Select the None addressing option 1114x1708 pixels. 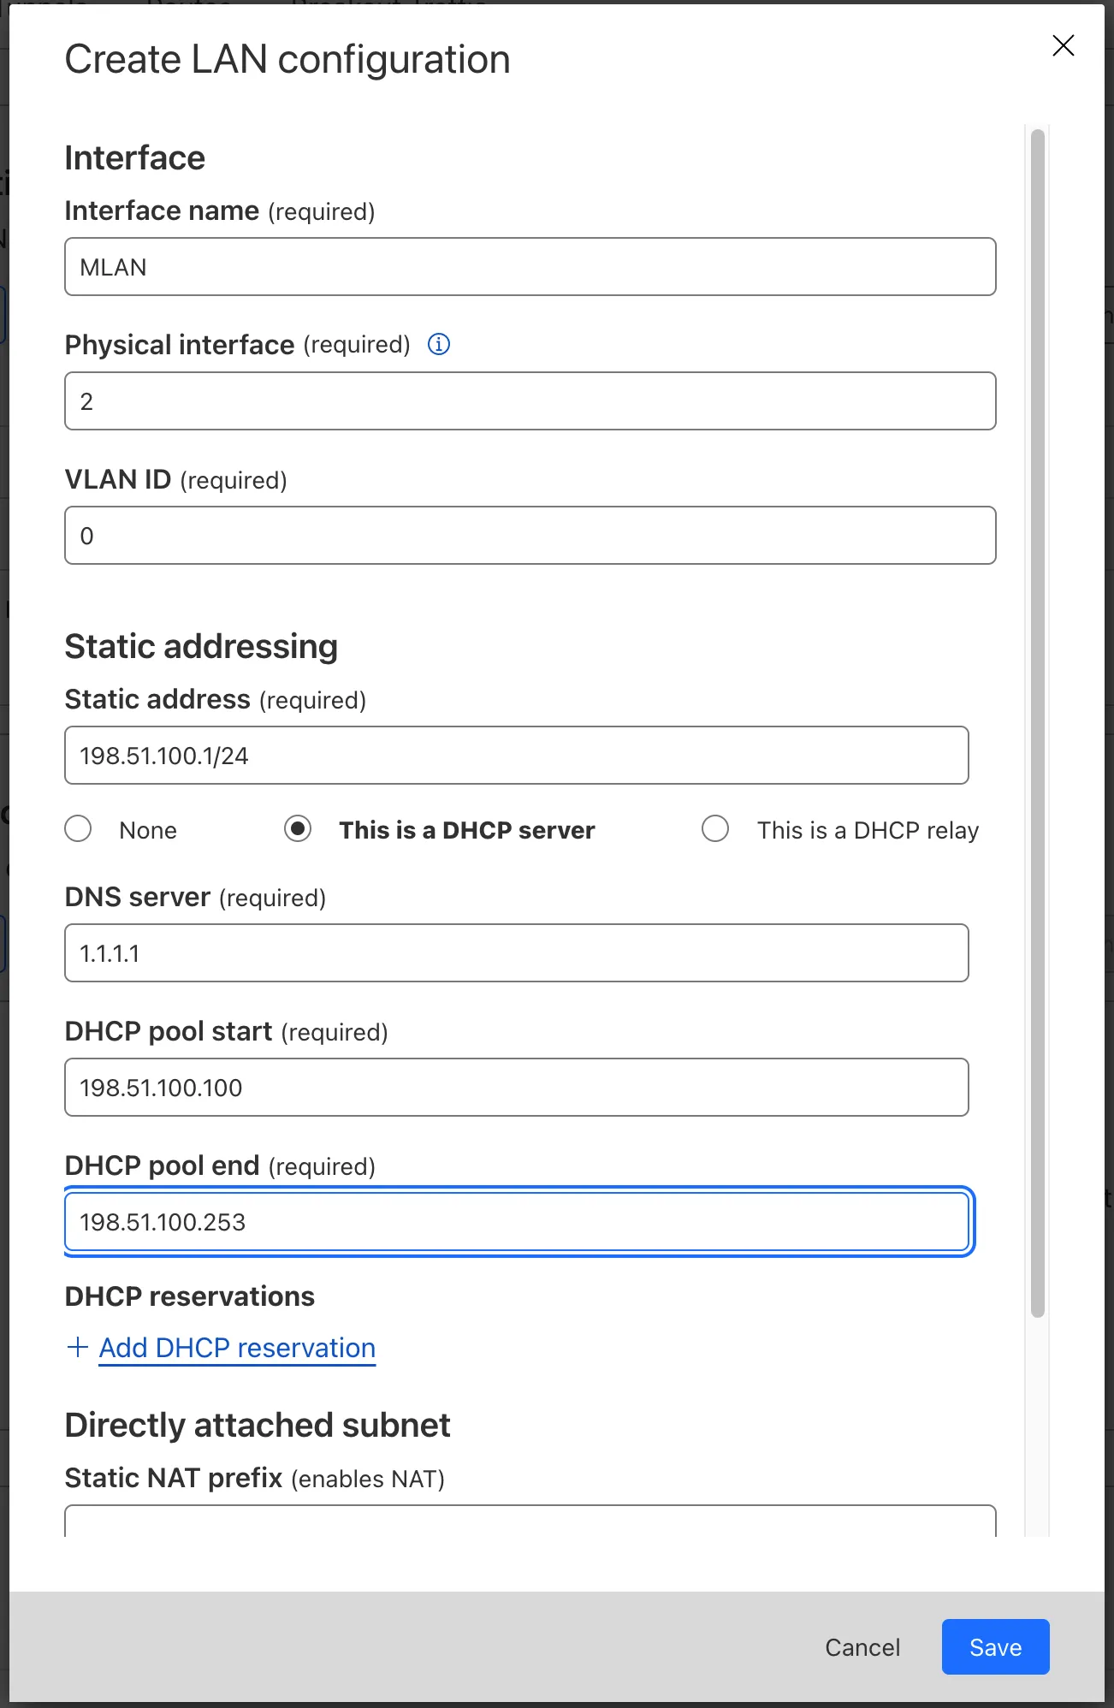coord(78,828)
